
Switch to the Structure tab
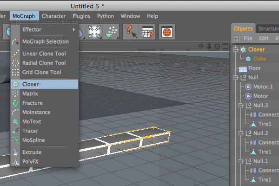pyautogui.click(x=268, y=28)
